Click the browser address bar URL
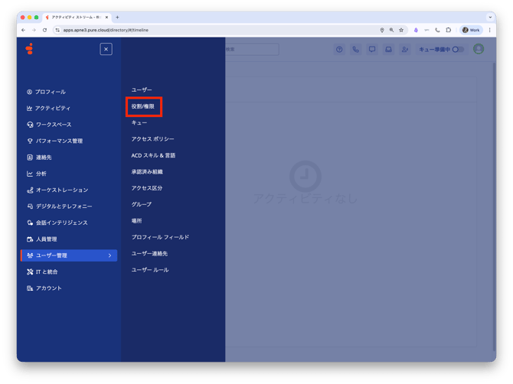The image size is (513, 384). tap(106, 30)
